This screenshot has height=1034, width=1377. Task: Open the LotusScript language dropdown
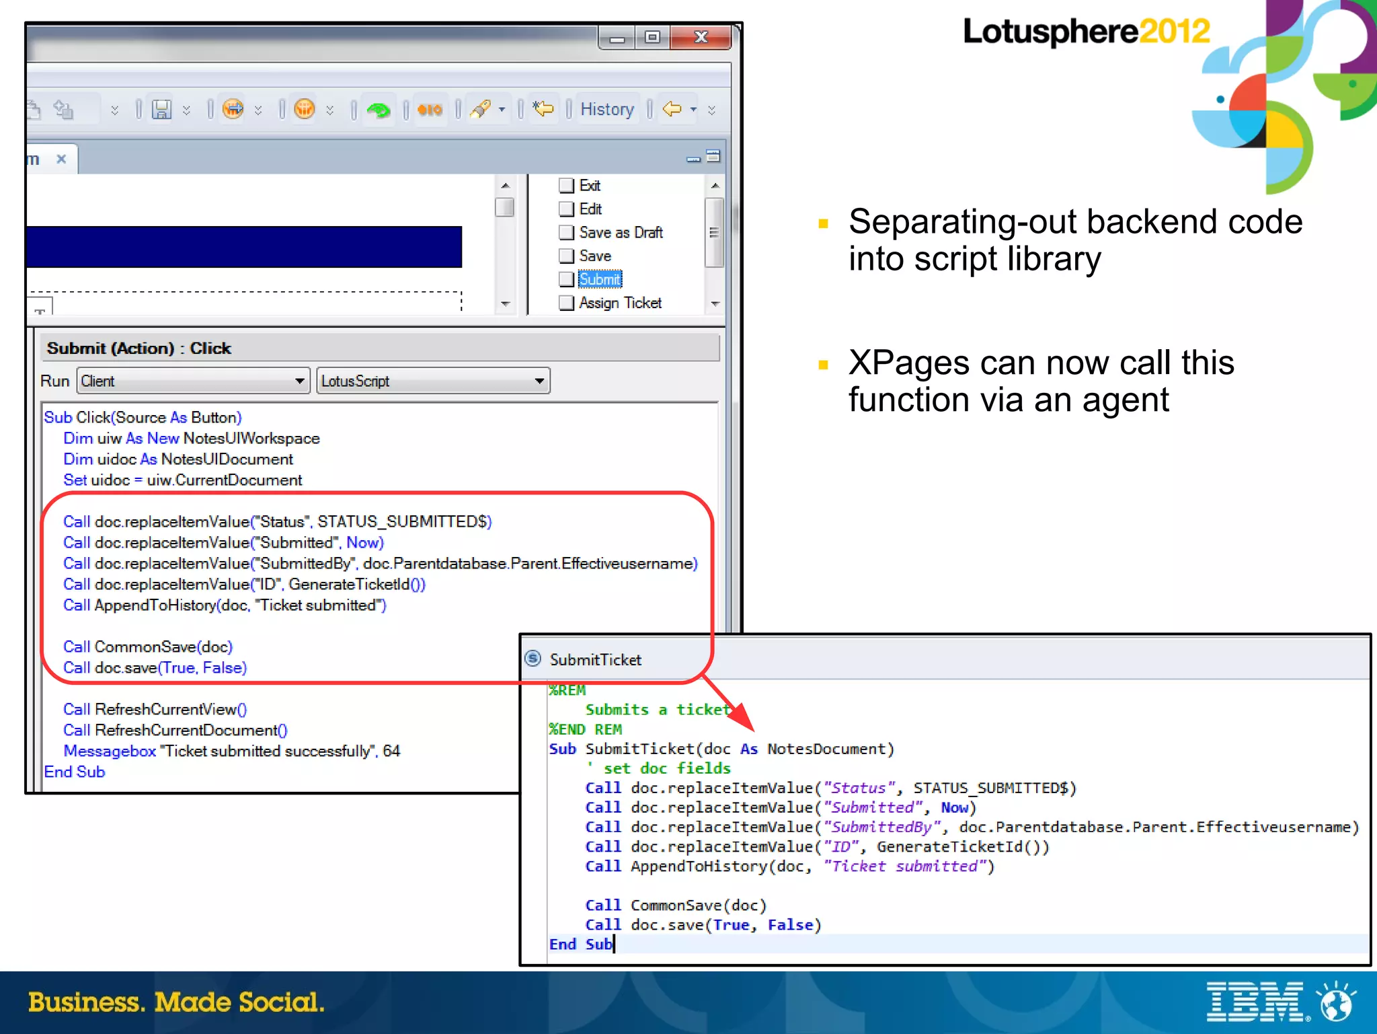[433, 381]
